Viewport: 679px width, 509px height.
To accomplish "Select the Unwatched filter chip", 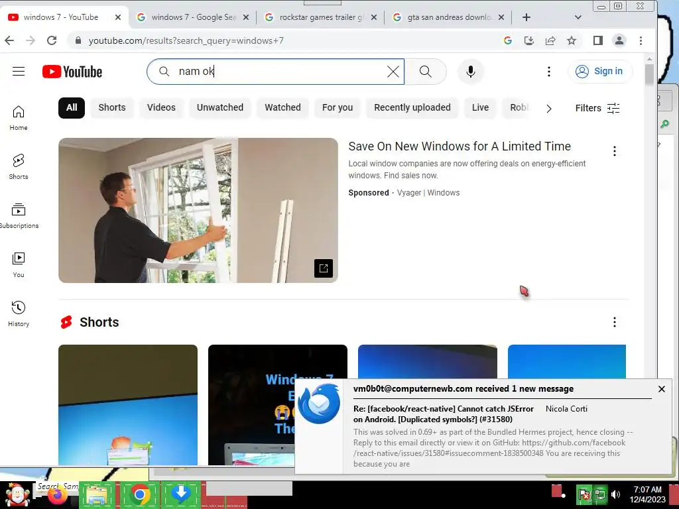I will 220,108.
